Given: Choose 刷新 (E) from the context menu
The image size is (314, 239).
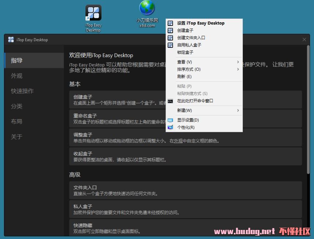Looking at the screenshot, I should pyautogui.click(x=184, y=77).
